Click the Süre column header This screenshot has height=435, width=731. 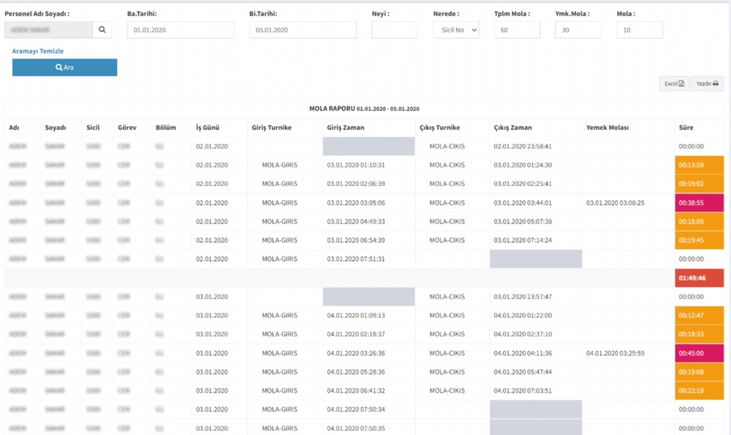tap(686, 128)
